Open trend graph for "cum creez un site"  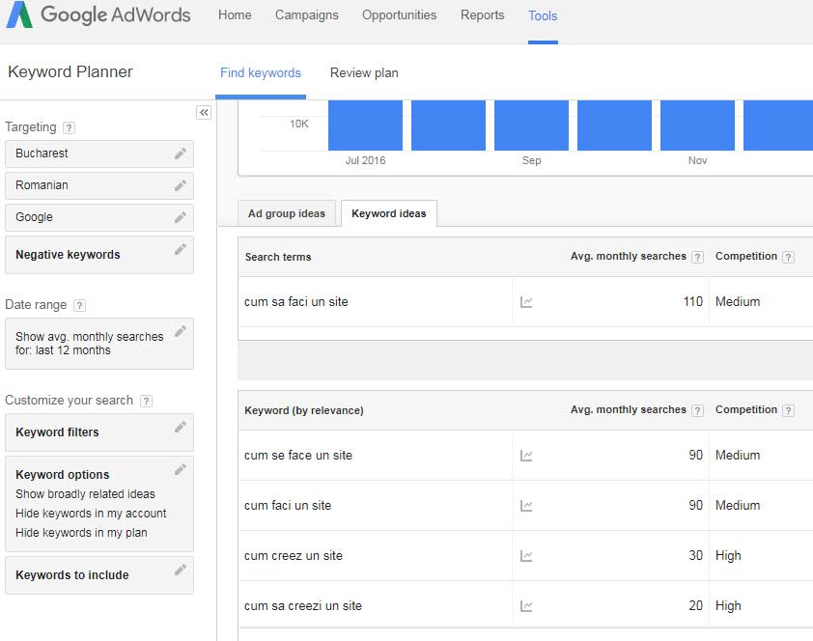click(x=526, y=555)
